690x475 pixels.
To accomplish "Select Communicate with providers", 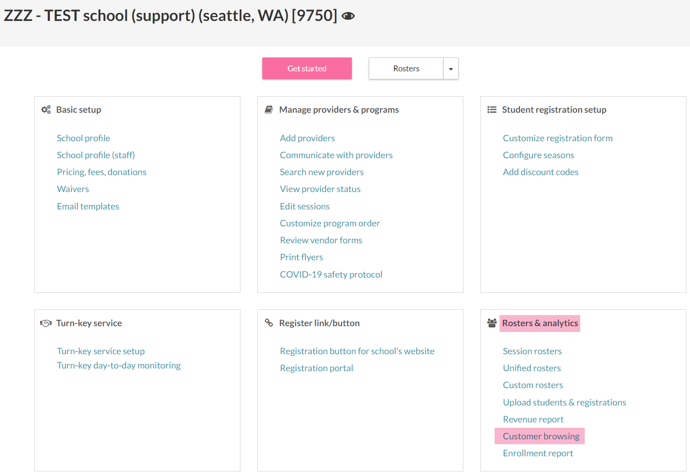I will coord(336,155).
